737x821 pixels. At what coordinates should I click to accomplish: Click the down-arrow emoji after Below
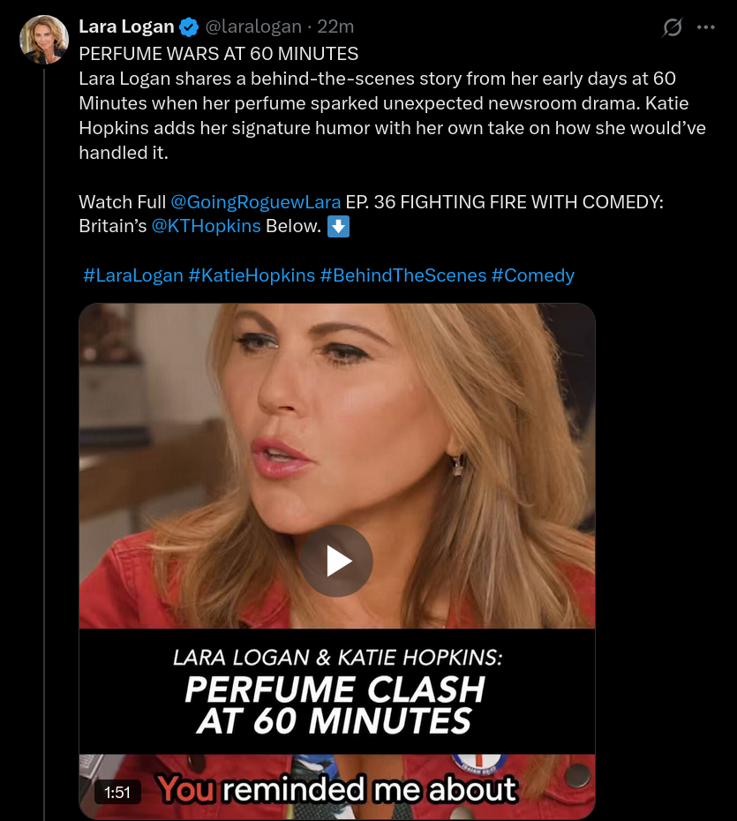click(x=338, y=227)
